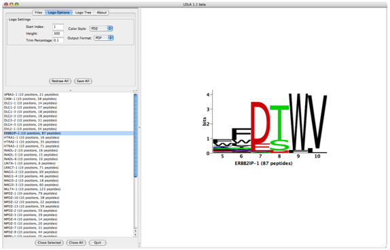Click the Trim Percentage field

[x=58, y=40]
